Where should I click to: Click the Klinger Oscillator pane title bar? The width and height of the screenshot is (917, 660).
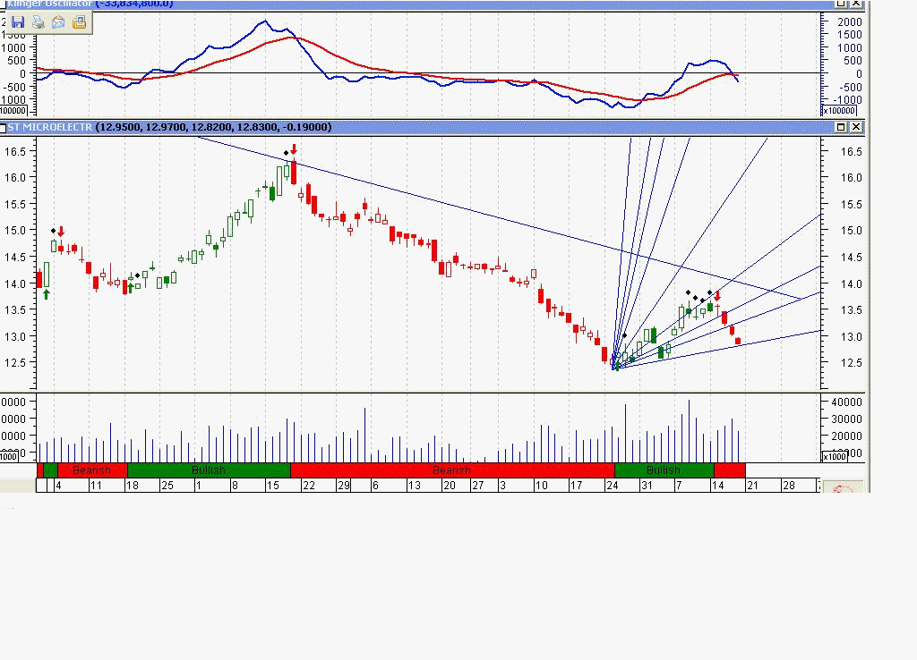448,4
